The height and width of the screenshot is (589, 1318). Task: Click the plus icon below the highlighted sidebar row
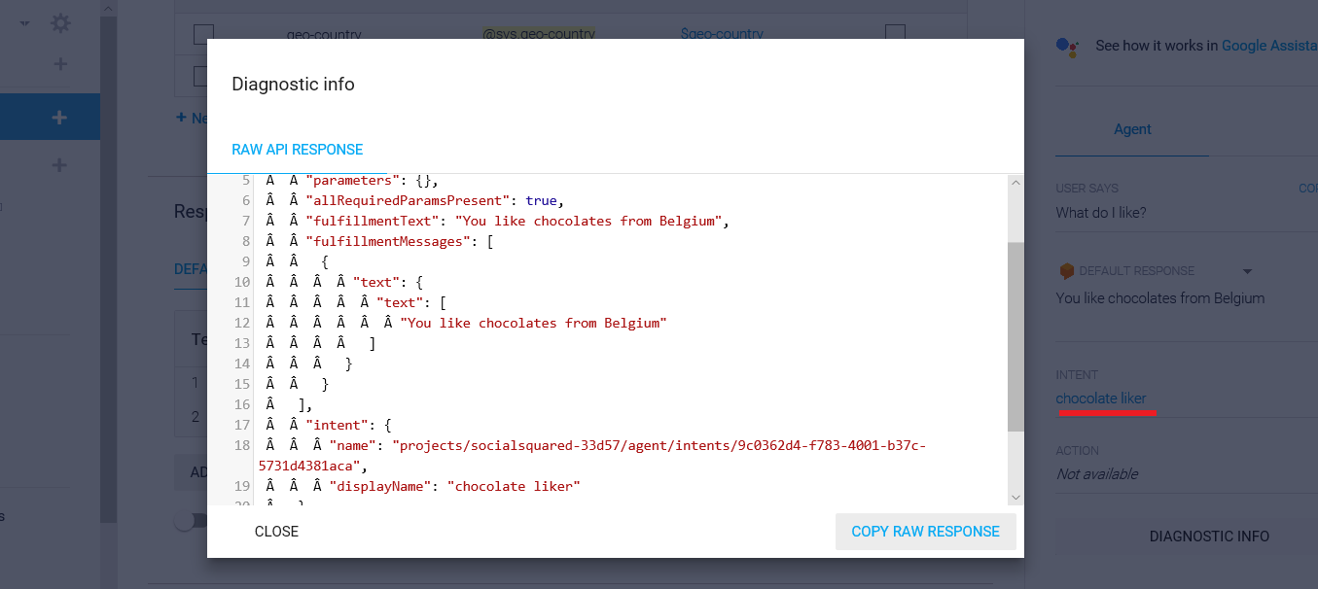click(59, 166)
